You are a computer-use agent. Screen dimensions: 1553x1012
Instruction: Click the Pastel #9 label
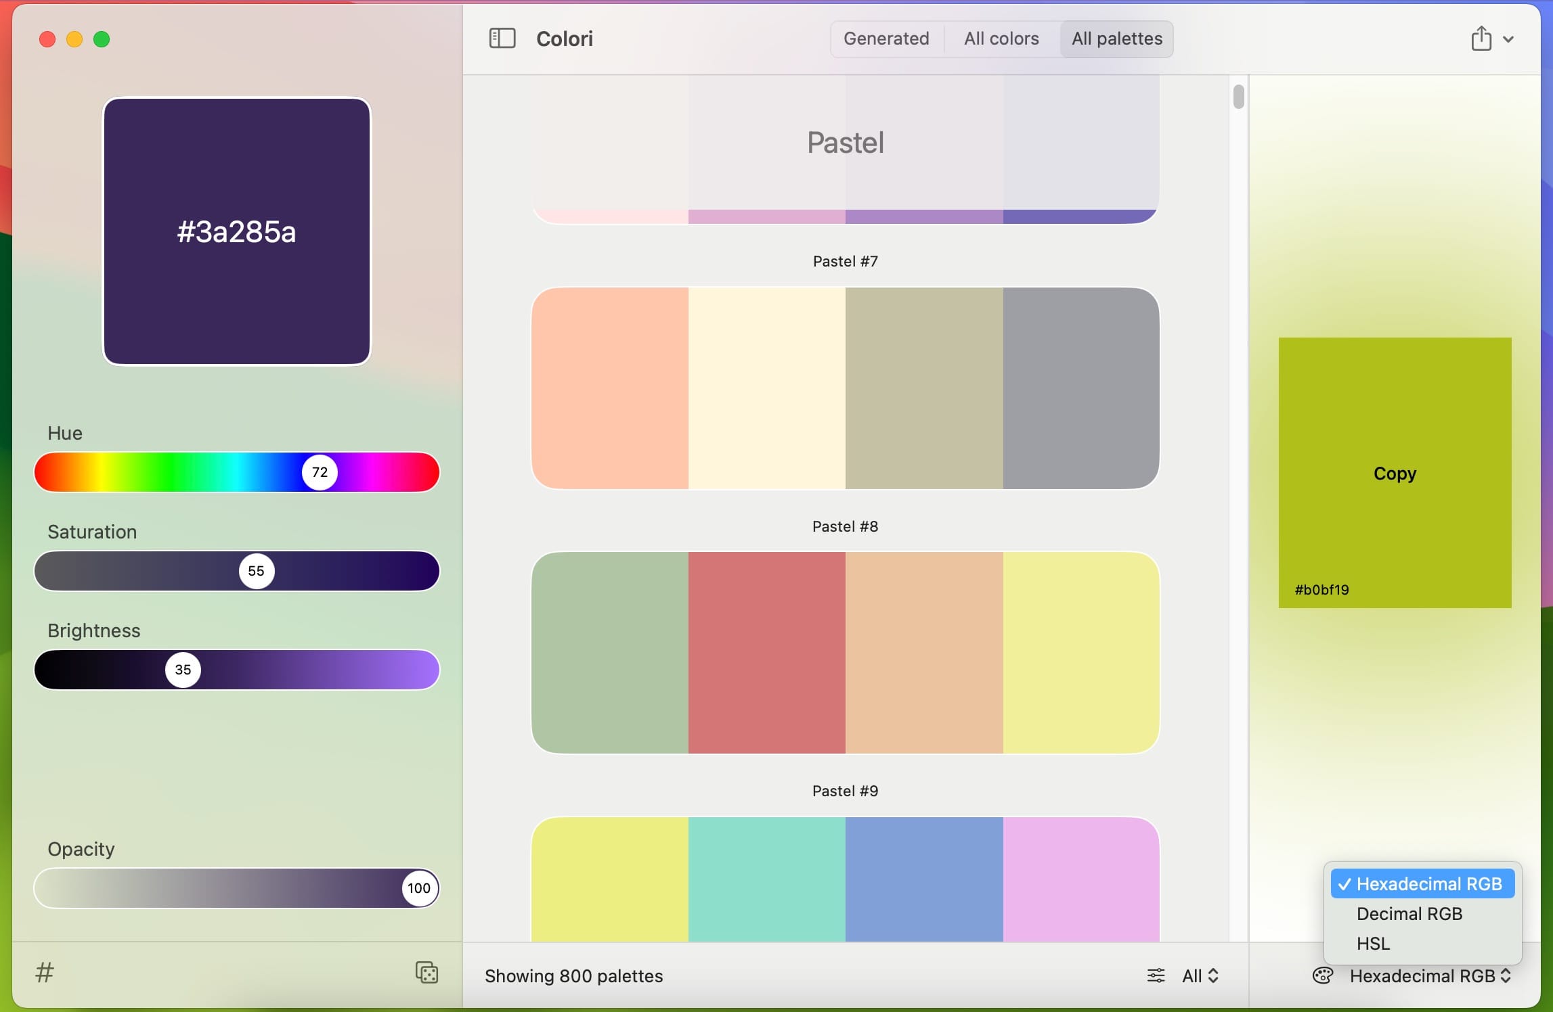(x=846, y=791)
